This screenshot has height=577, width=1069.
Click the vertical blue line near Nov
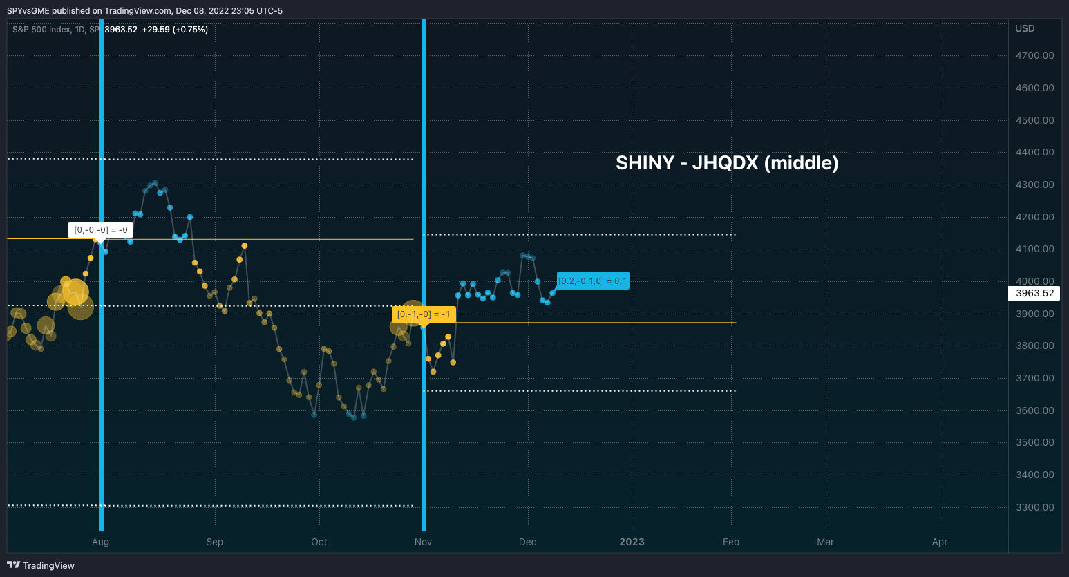pos(424,275)
